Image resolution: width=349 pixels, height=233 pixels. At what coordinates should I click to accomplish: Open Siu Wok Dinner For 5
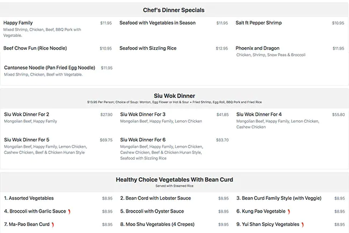26,140
